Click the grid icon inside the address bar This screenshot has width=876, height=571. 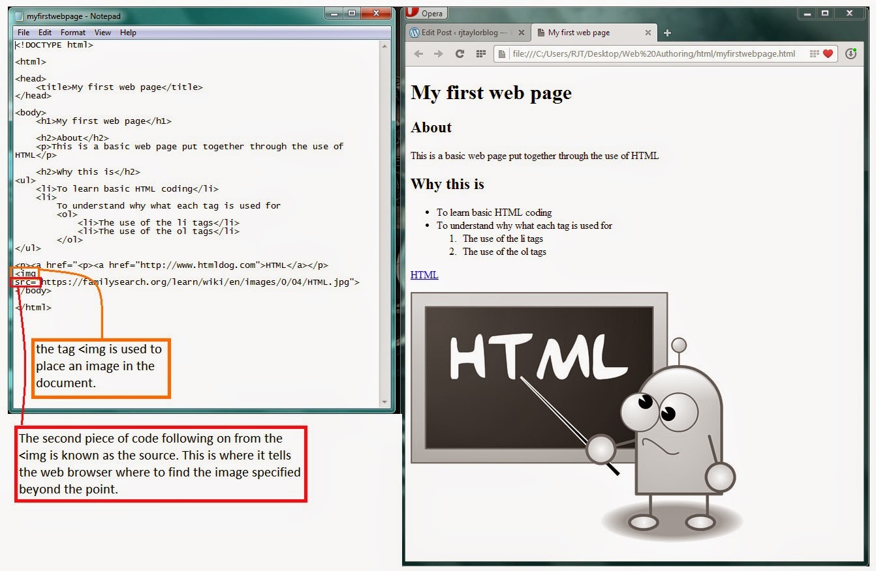click(x=815, y=53)
